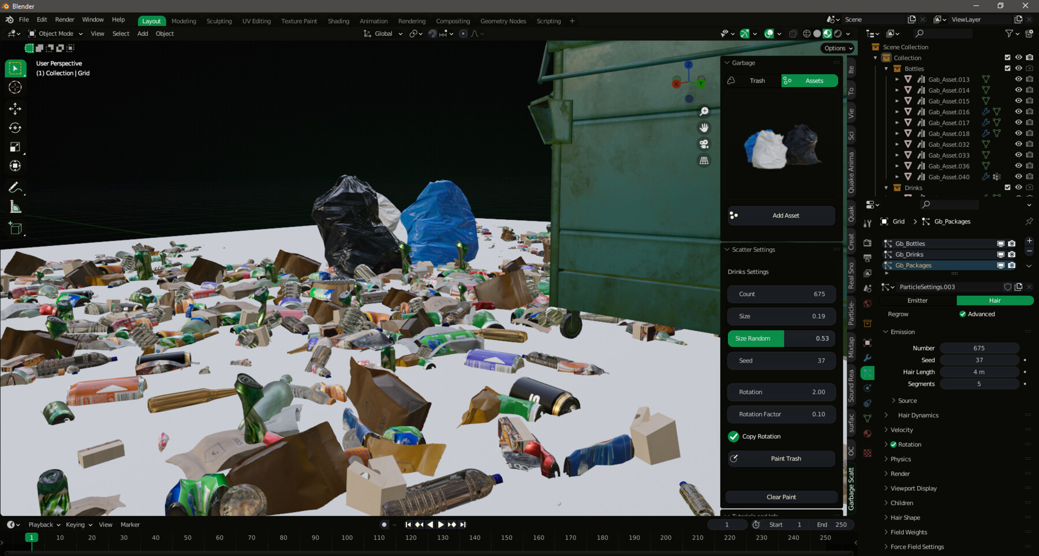Collapse the Scatter Settings section
Image resolution: width=1039 pixels, height=556 pixels.
(x=727, y=249)
